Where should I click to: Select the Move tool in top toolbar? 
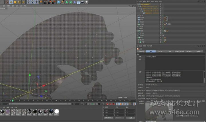(11, 2)
